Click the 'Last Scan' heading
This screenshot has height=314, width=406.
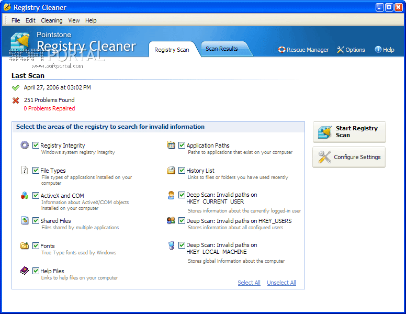(x=28, y=76)
